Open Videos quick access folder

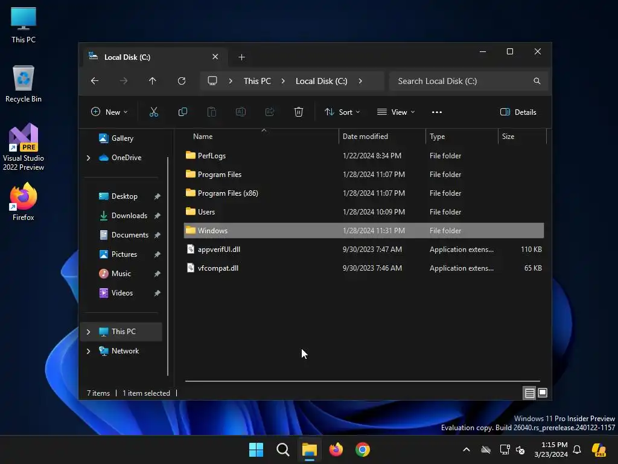click(122, 293)
